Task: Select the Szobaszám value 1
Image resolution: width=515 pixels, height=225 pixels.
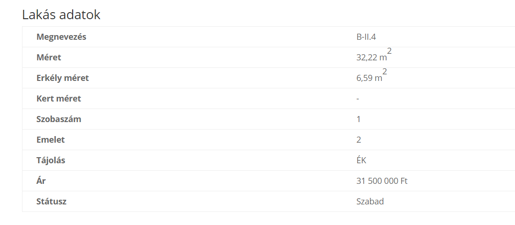Action: pos(358,119)
